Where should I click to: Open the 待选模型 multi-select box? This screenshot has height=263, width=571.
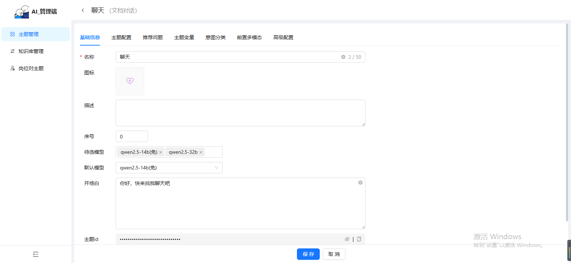213,152
